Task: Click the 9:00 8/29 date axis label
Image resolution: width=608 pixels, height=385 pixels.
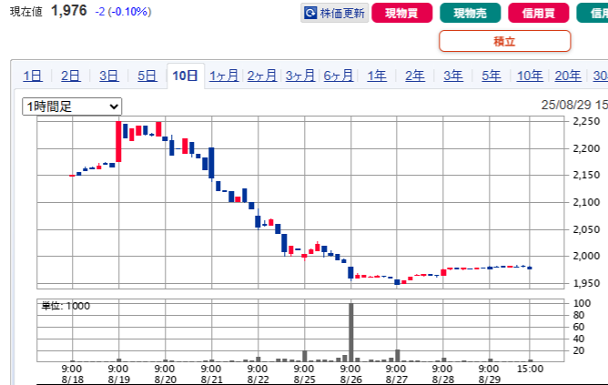Action: coord(489,374)
